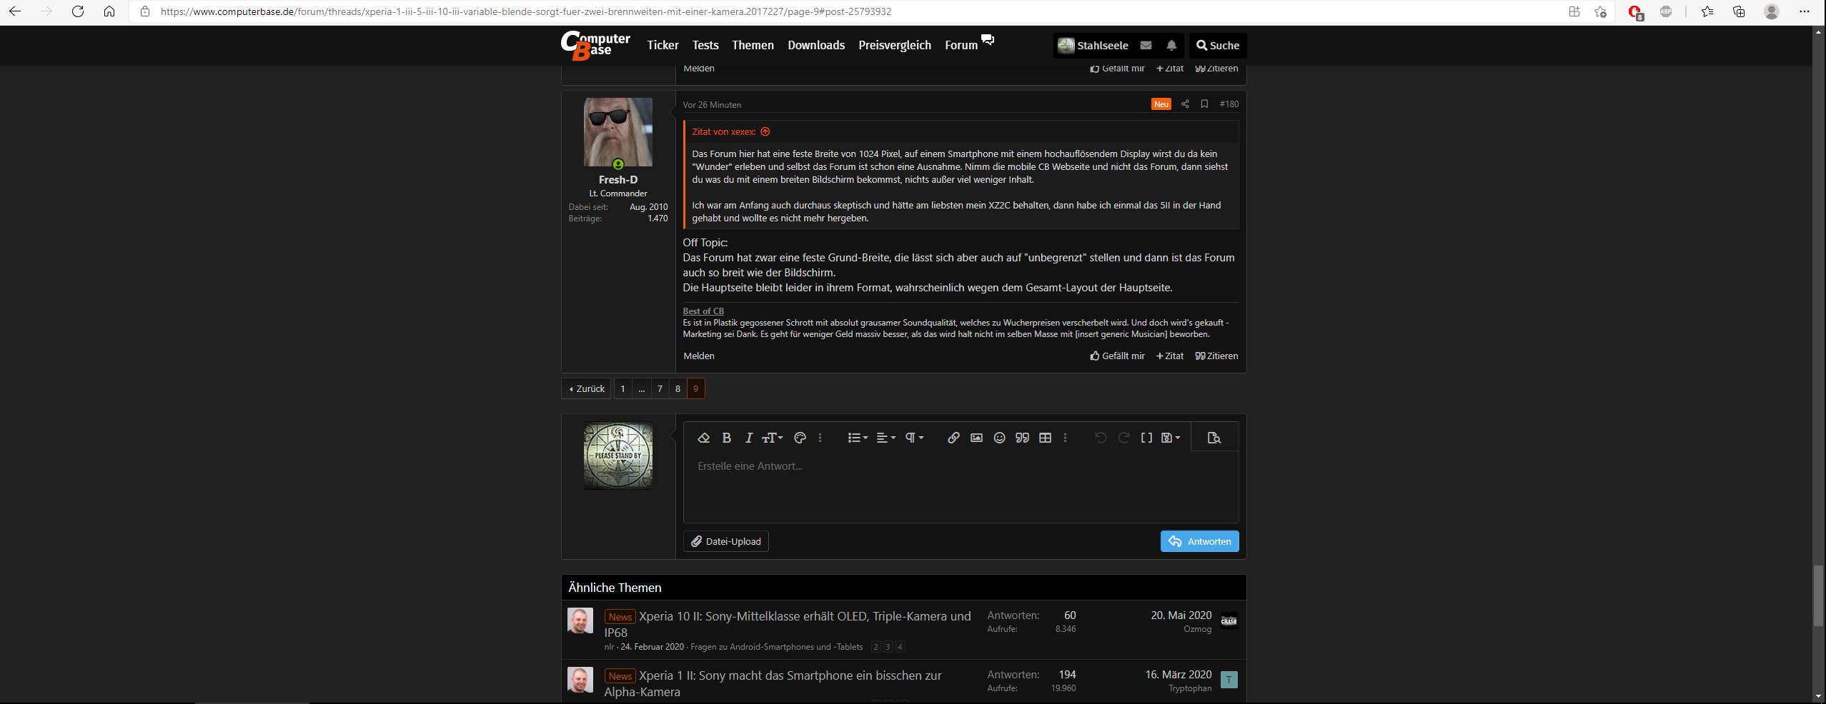The image size is (1826, 704).
Task: Click the browser home icon
Action: point(109,11)
